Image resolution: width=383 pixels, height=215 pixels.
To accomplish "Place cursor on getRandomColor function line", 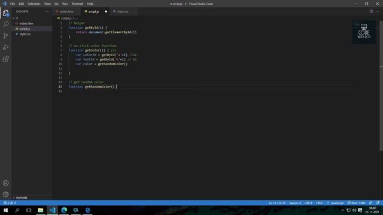I will coord(92,87).
